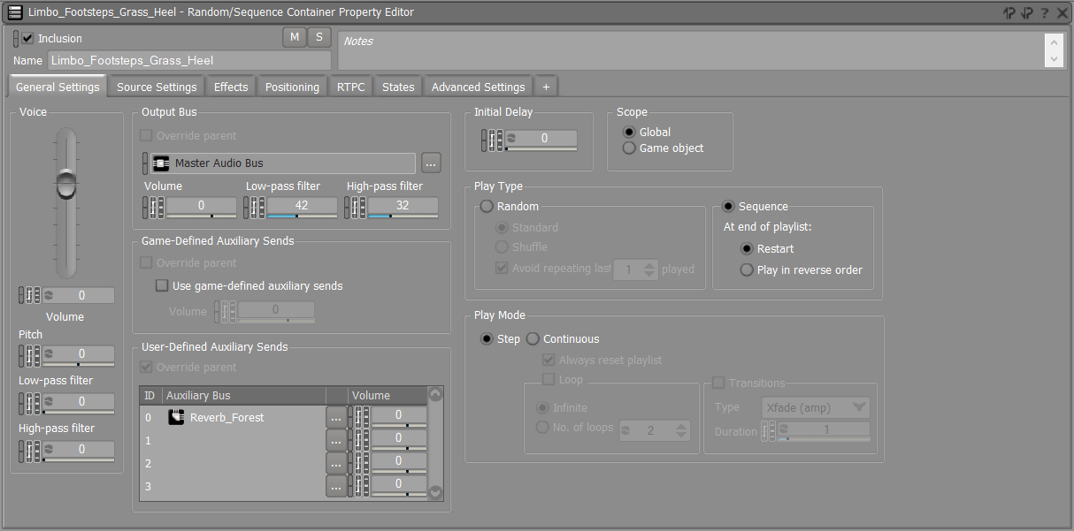Mute the container with the M button
This screenshot has height=531, width=1074.
(294, 37)
